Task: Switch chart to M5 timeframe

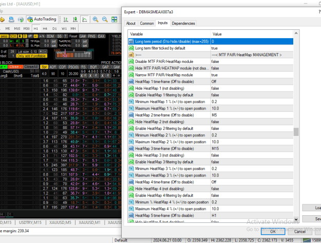Action: coord(8,28)
